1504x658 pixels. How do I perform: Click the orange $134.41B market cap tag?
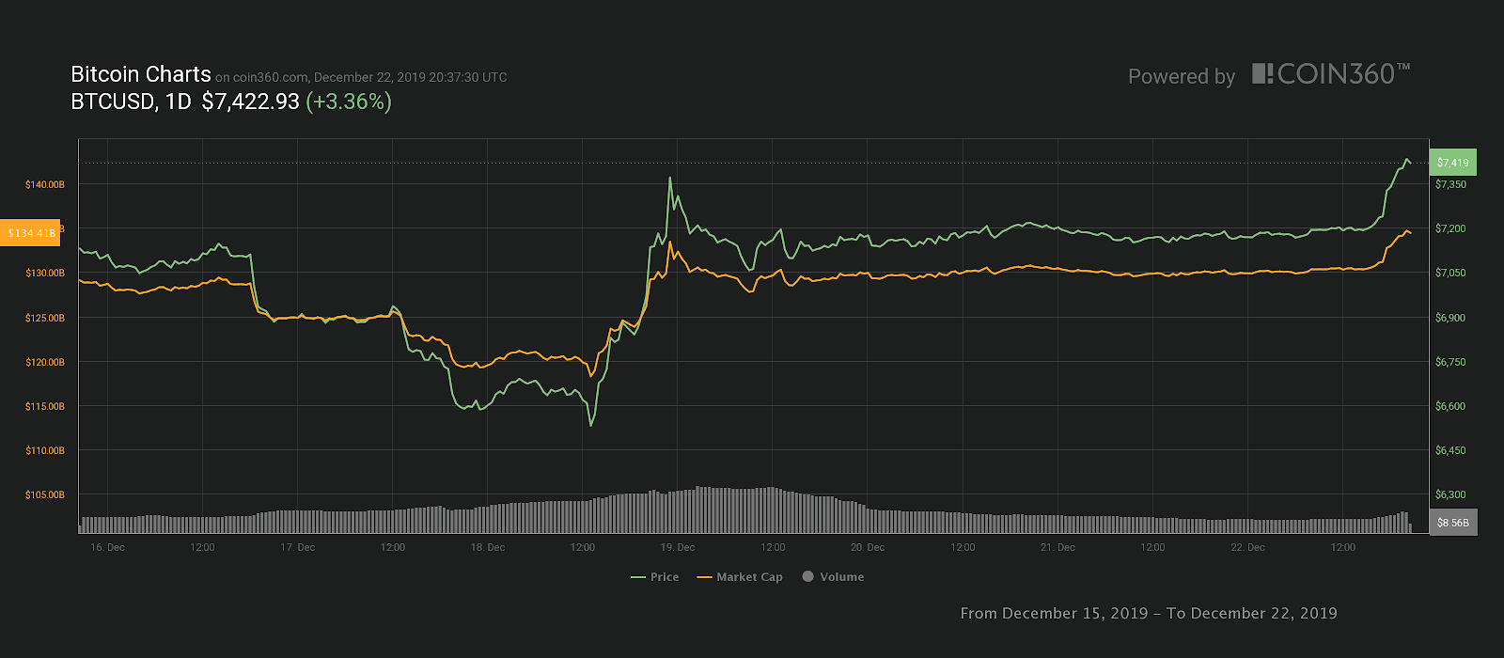pyautogui.click(x=30, y=233)
